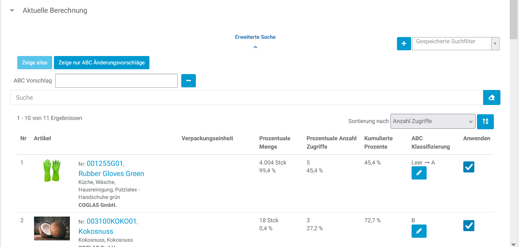Click the green rubber gloves thumbnail
The image size is (519, 247).
(52, 171)
